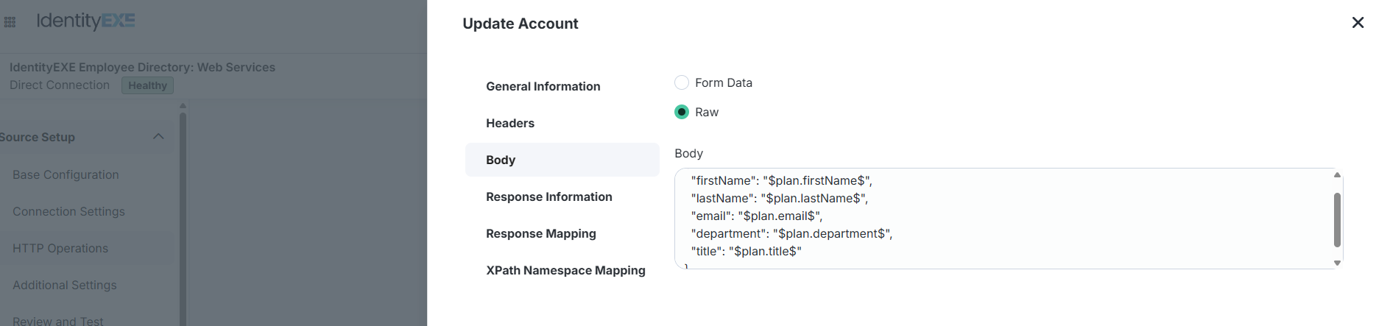Close the Update Account panel
This screenshot has height=326, width=1390.
pyautogui.click(x=1358, y=23)
